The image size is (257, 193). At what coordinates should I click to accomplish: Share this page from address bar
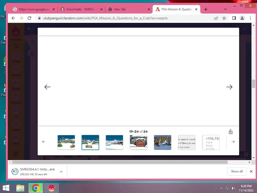216,18
